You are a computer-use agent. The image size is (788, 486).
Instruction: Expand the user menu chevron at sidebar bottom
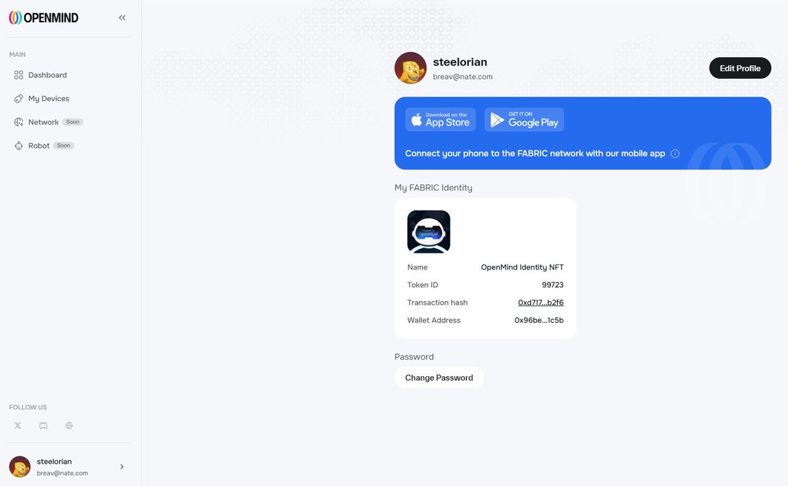[x=122, y=467]
